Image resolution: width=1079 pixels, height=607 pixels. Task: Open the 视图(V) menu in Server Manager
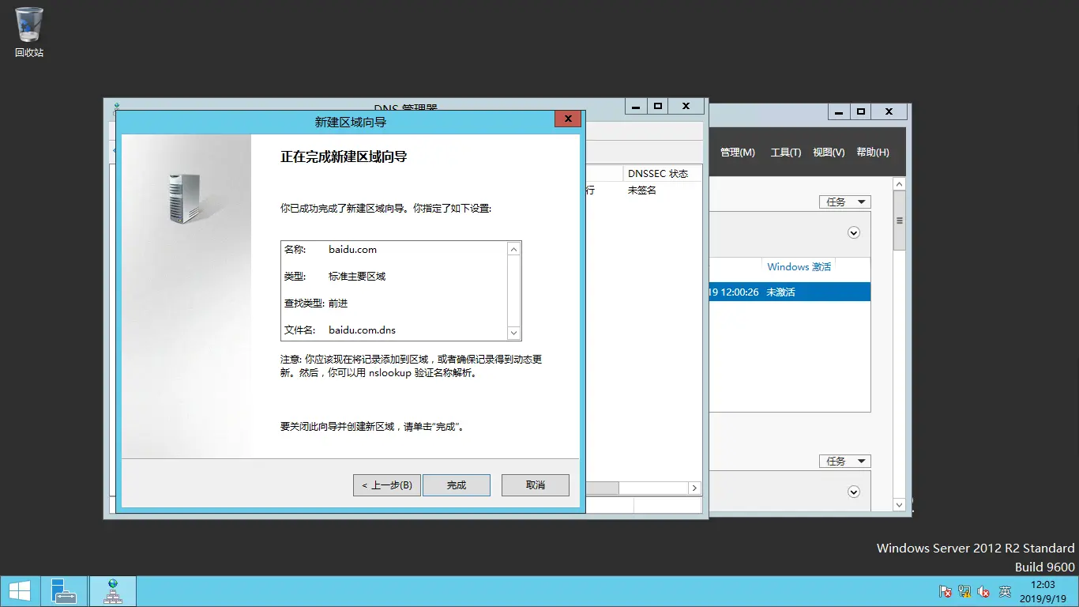coord(829,153)
